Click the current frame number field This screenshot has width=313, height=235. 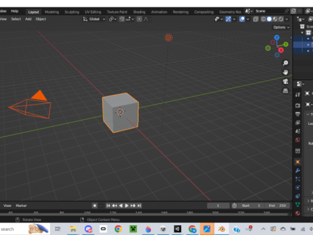218,206
